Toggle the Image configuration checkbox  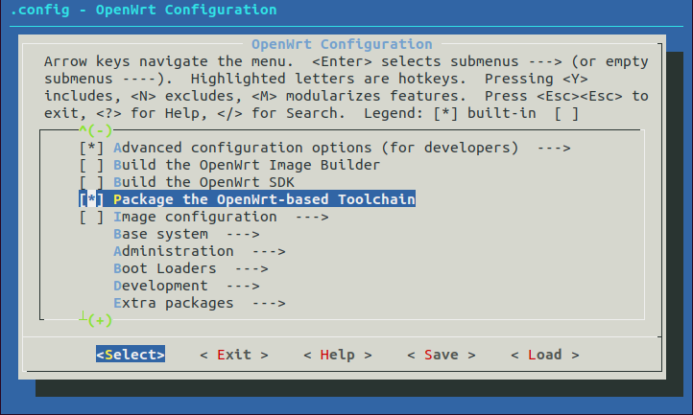[x=91, y=217]
